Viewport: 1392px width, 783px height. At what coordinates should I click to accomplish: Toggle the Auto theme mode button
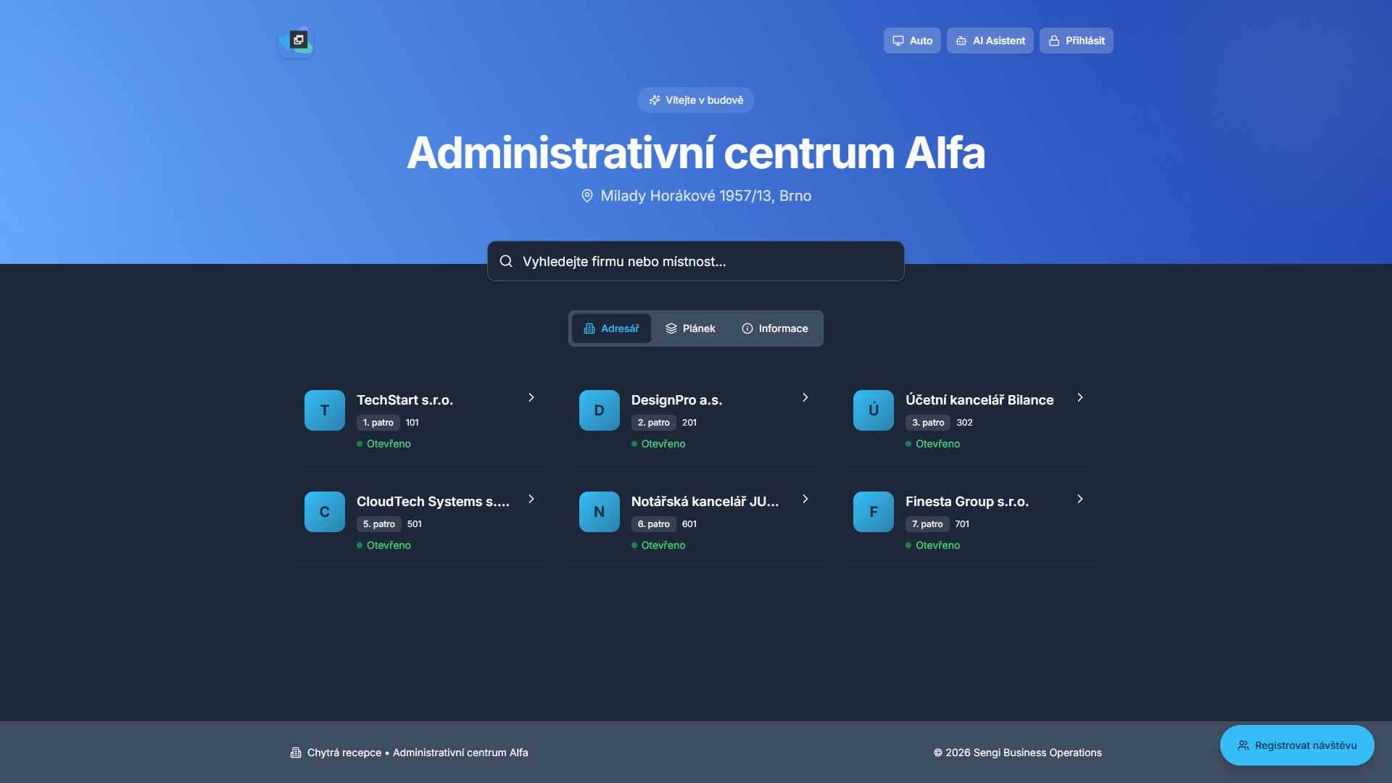(912, 41)
